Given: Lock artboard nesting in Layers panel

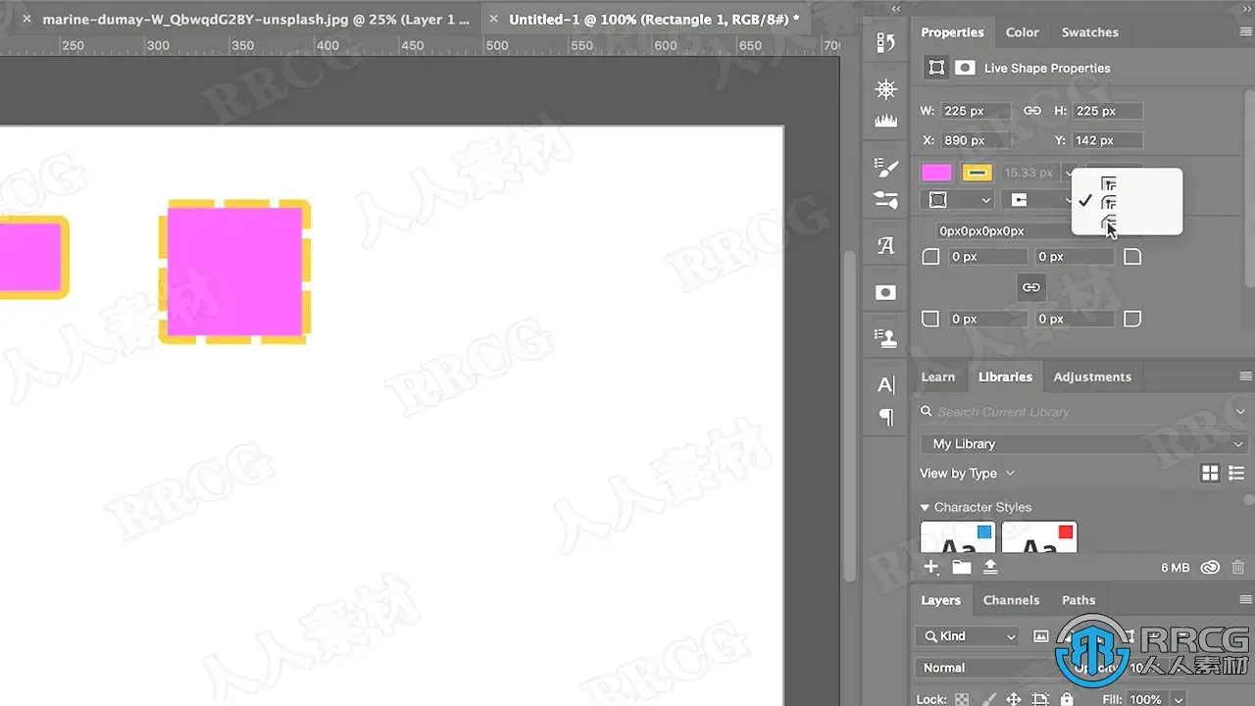Looking at the screenshot, I should point(1040,700).
